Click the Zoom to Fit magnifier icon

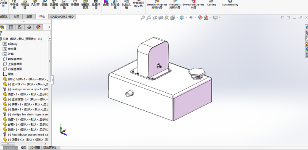143,18
